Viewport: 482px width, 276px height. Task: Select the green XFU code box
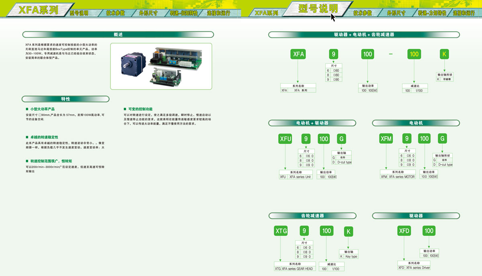(x=285, y=139)
